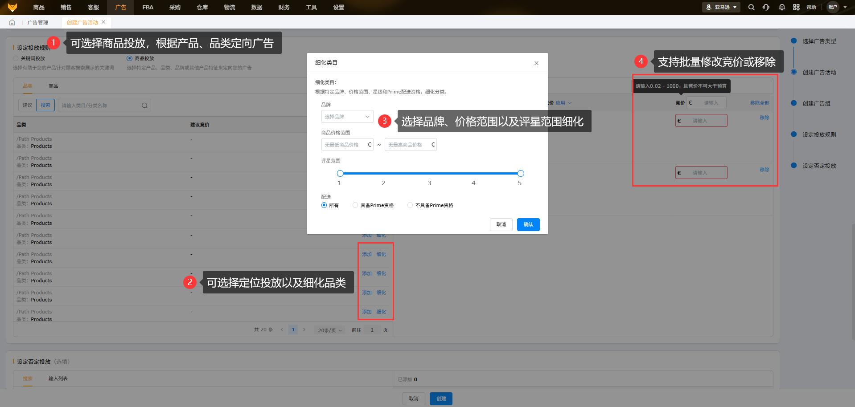This screenshot has height=407, width=855.
Task: Open the 20条/页 page size dropdown
Action: 329,330
